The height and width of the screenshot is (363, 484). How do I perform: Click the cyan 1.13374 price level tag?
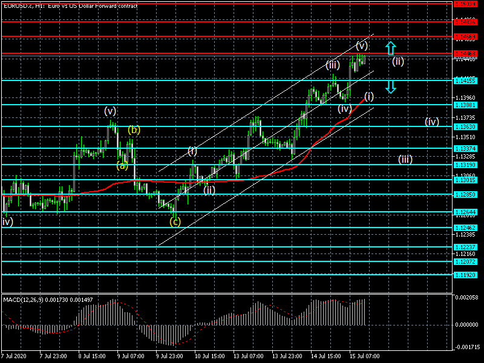(x=465, y=149)
